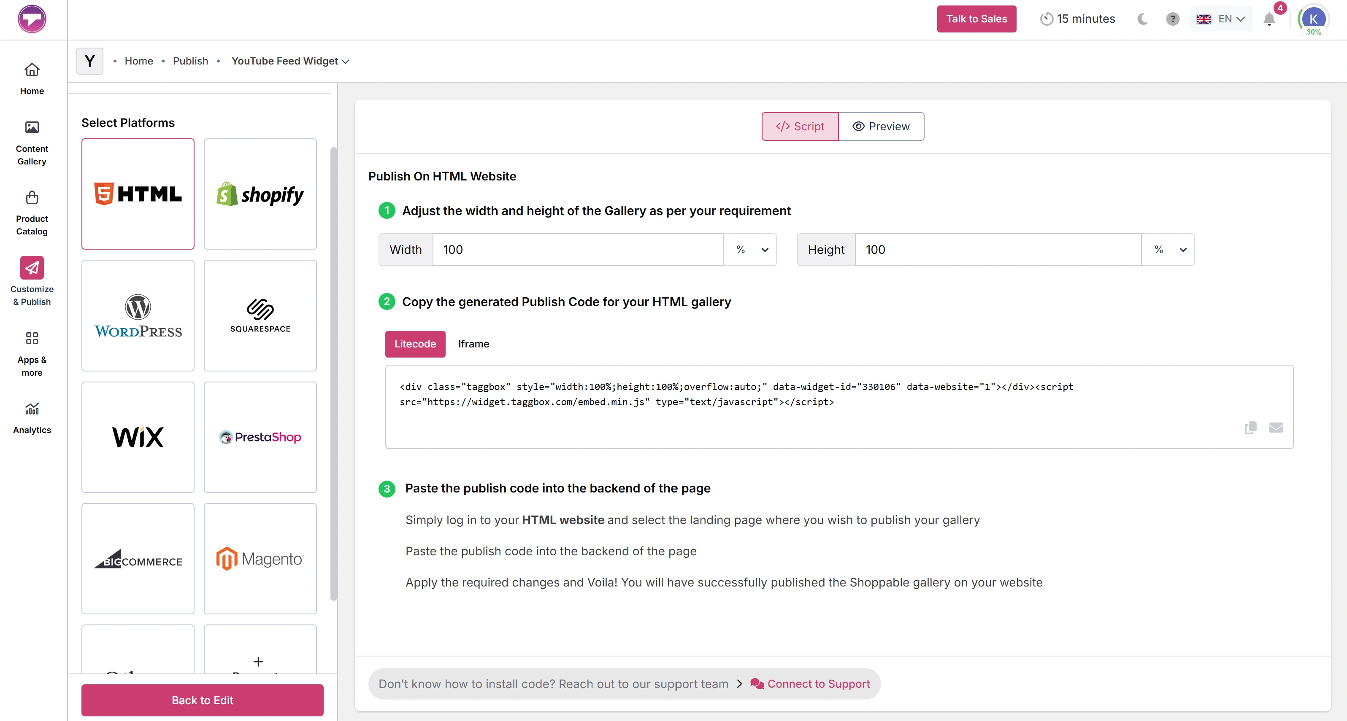This screenshot has height=721, width=1347.
Task: Click the "Select Platforms" heading
Action: 128,123
